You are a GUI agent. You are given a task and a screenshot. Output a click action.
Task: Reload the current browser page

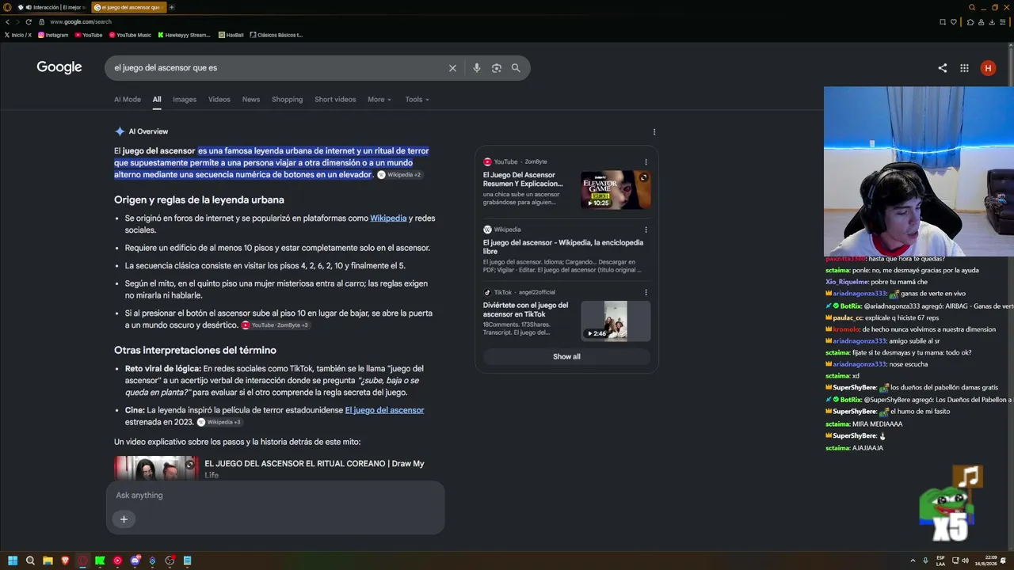[29, 21]
